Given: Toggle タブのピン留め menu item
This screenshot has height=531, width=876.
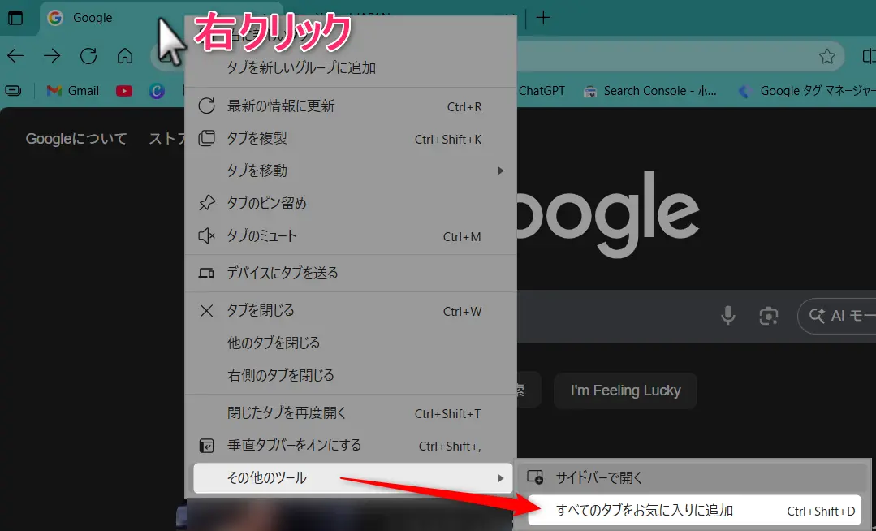Looking at the screenshot, I should click(x=266, y=203).
